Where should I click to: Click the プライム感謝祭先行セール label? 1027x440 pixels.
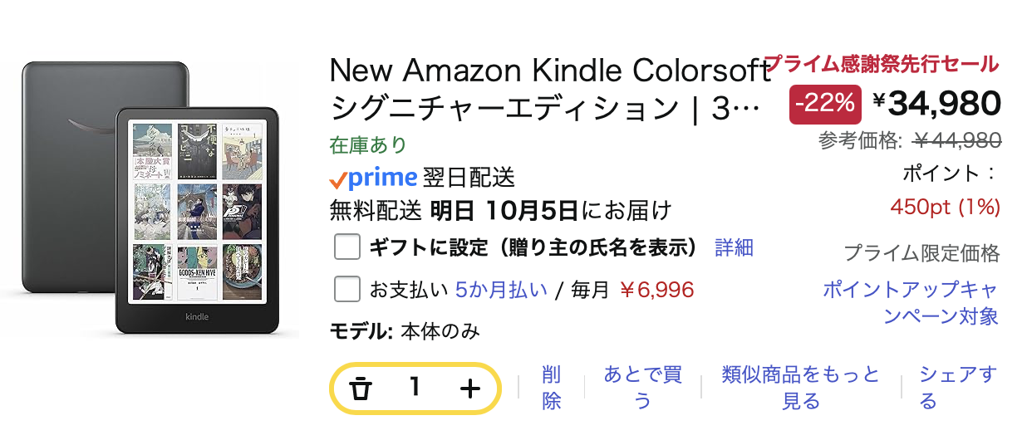click(881, 64)
